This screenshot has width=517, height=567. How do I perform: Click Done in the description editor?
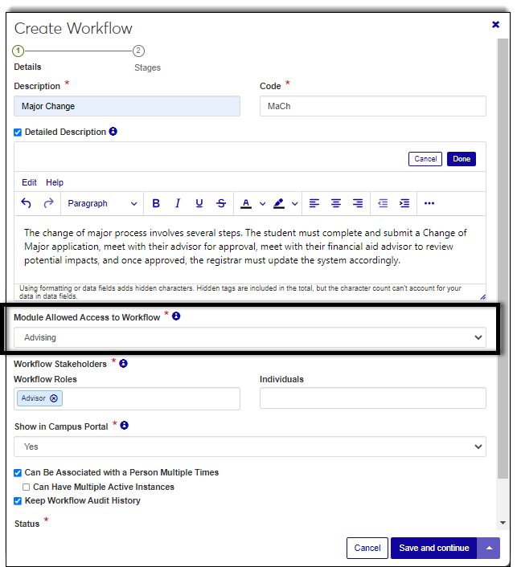[x=462, y=159]
